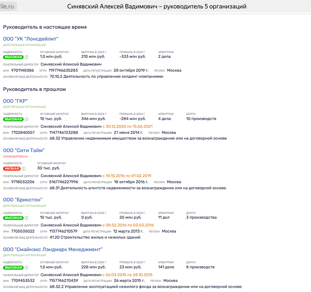
Task: Click the "Руководитель в прошлом" section heading
Action: 34,89
